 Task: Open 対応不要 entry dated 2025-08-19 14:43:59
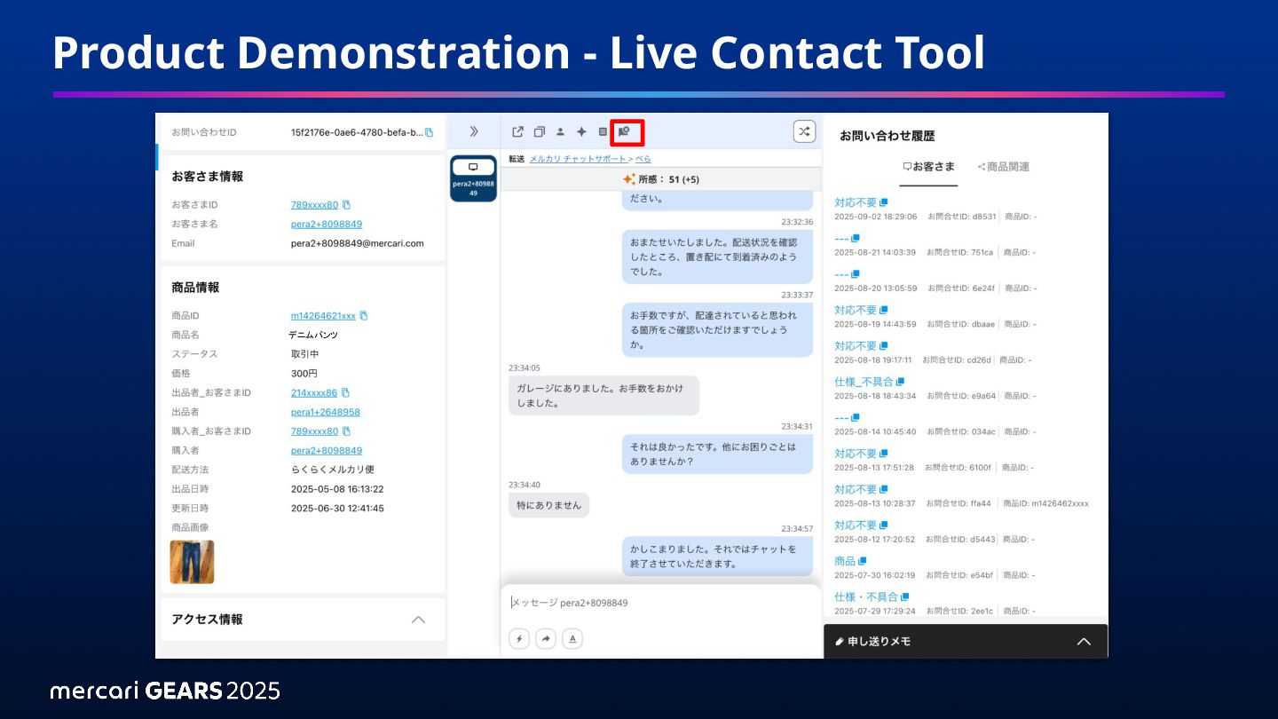click(856, 310)
